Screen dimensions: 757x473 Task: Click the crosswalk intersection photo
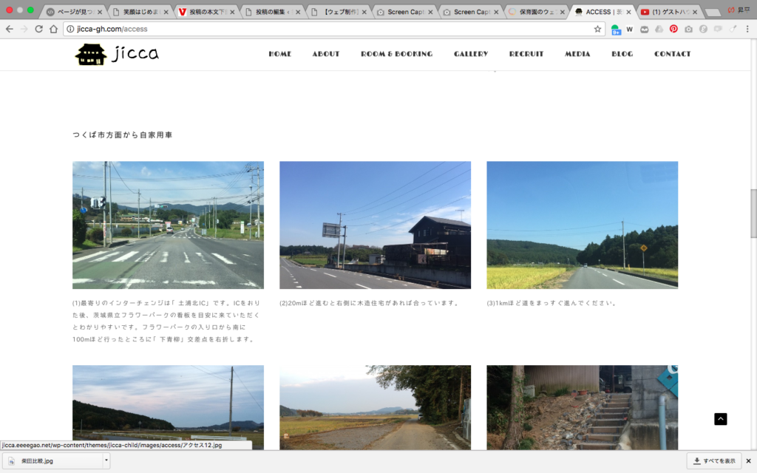click(x=168, y=225)
